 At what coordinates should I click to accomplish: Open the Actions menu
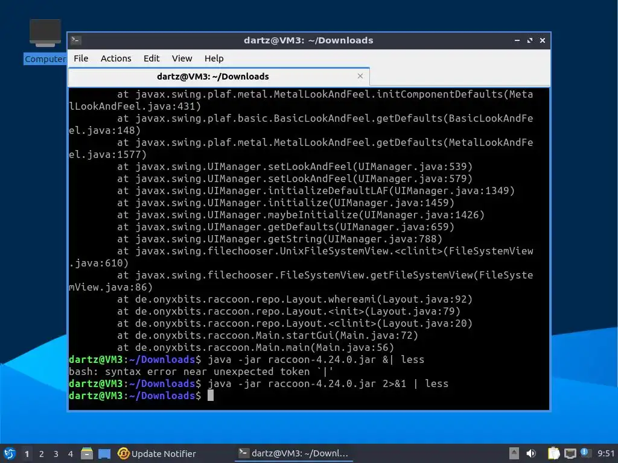116,58
